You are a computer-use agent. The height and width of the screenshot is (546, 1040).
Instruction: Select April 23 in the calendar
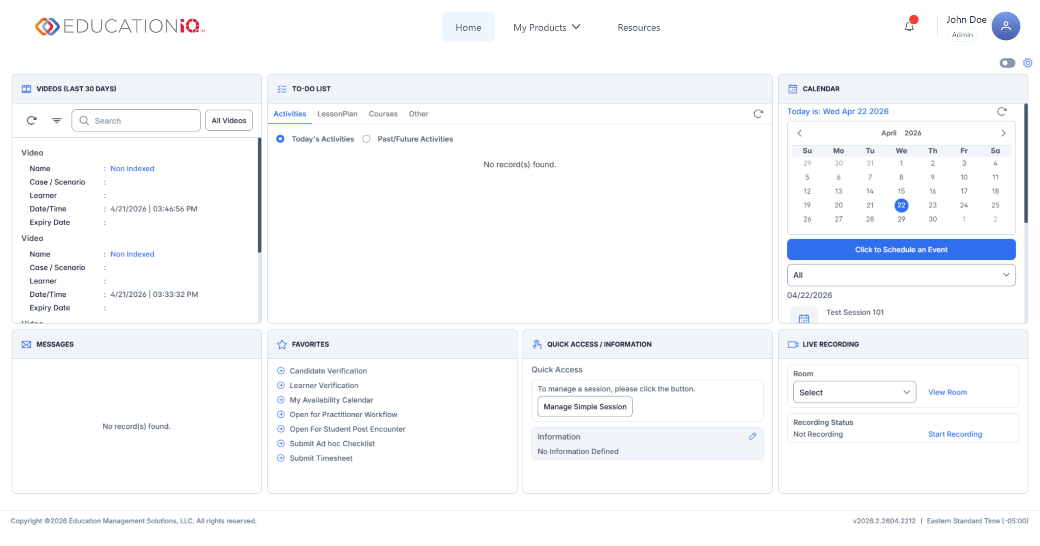coord(932,205)
